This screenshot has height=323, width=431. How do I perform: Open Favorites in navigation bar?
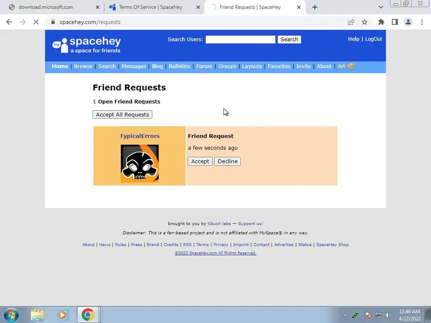click(x=279, y=66)
